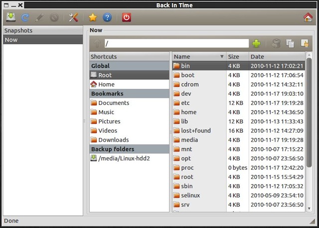Click the Snapshots list header

pyautogui.click(x=43, y=30)
